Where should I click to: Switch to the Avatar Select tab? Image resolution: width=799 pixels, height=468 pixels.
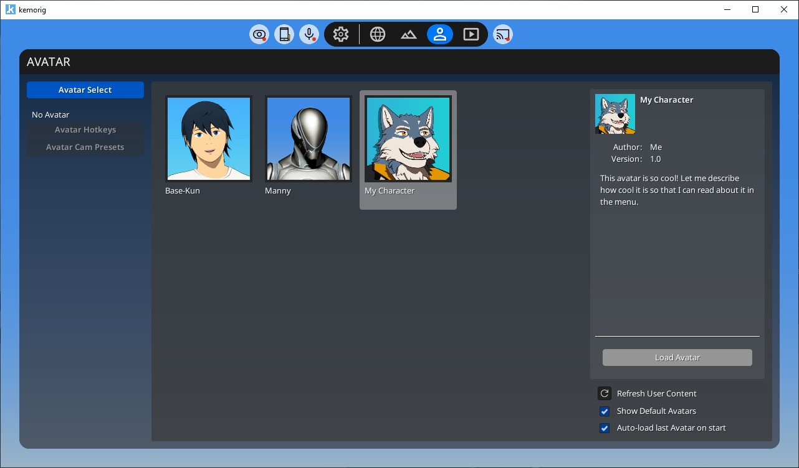click(x=85, y=90)
